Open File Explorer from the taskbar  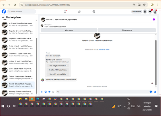(x=26, y=99)
